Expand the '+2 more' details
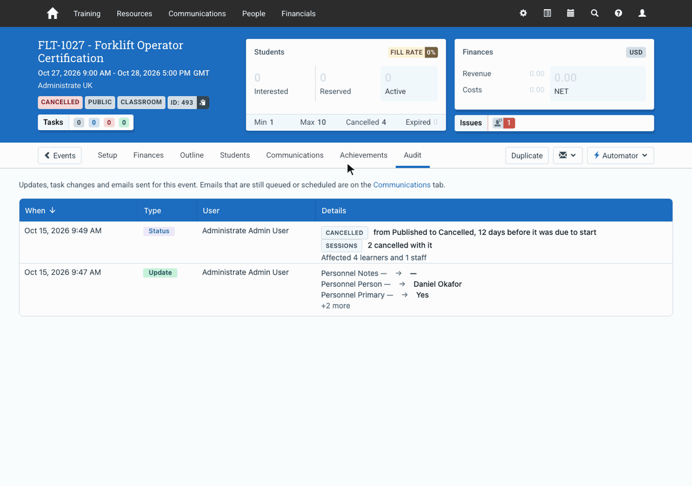 point(336,306)
